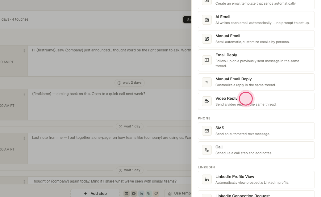This screenshot has height=197, width=321.
Task: Click drag handle of 'circling back' step
Action: pyautogui.click(x=24, y=94)
